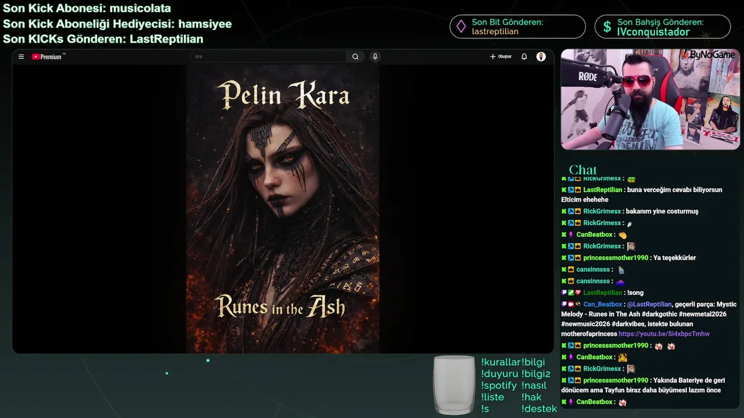Click the Can_Beatbox username in chat
The height and width of the screenshot is (418, 744).
603,304
